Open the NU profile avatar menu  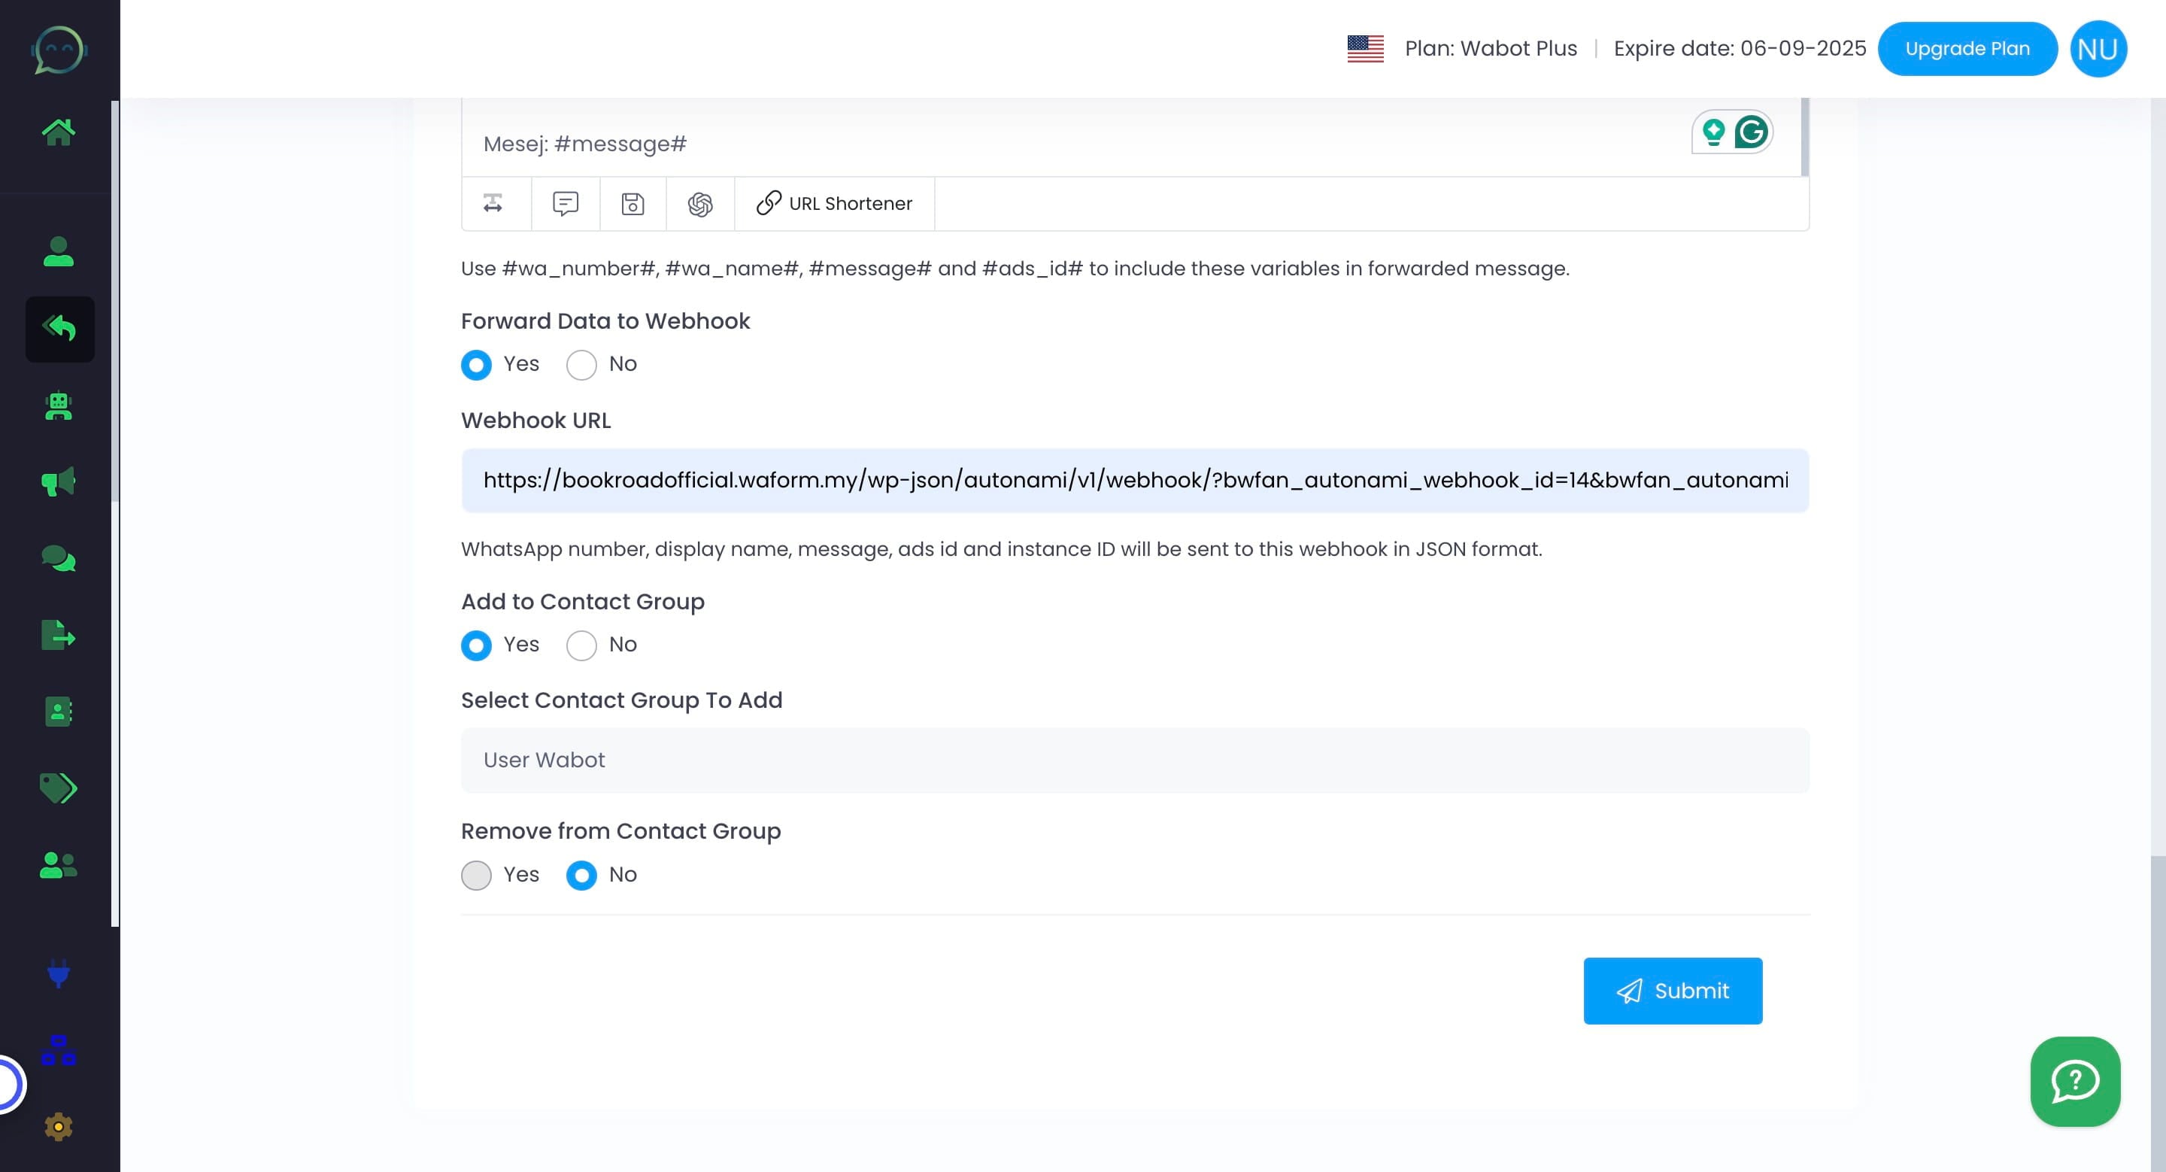pyautogui.click(x=2098, y=48)
